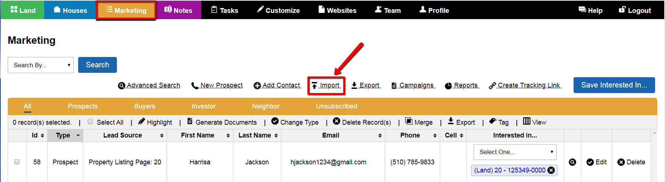
Task: Check the Select All checkbox
Action: click(90, 122)
